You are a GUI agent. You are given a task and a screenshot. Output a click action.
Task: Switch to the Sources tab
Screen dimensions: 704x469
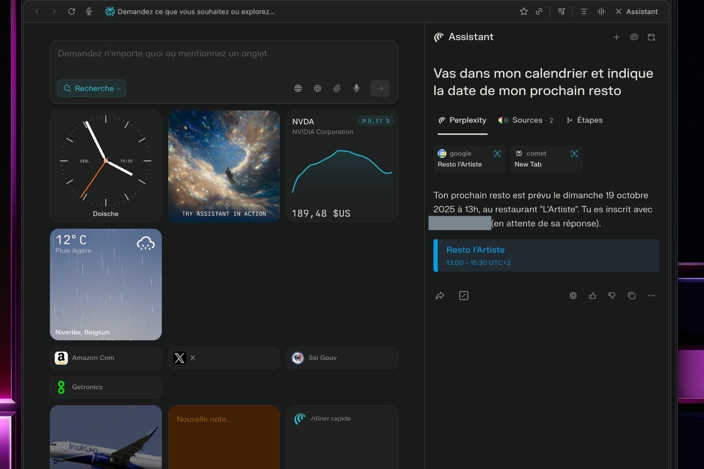527,120
